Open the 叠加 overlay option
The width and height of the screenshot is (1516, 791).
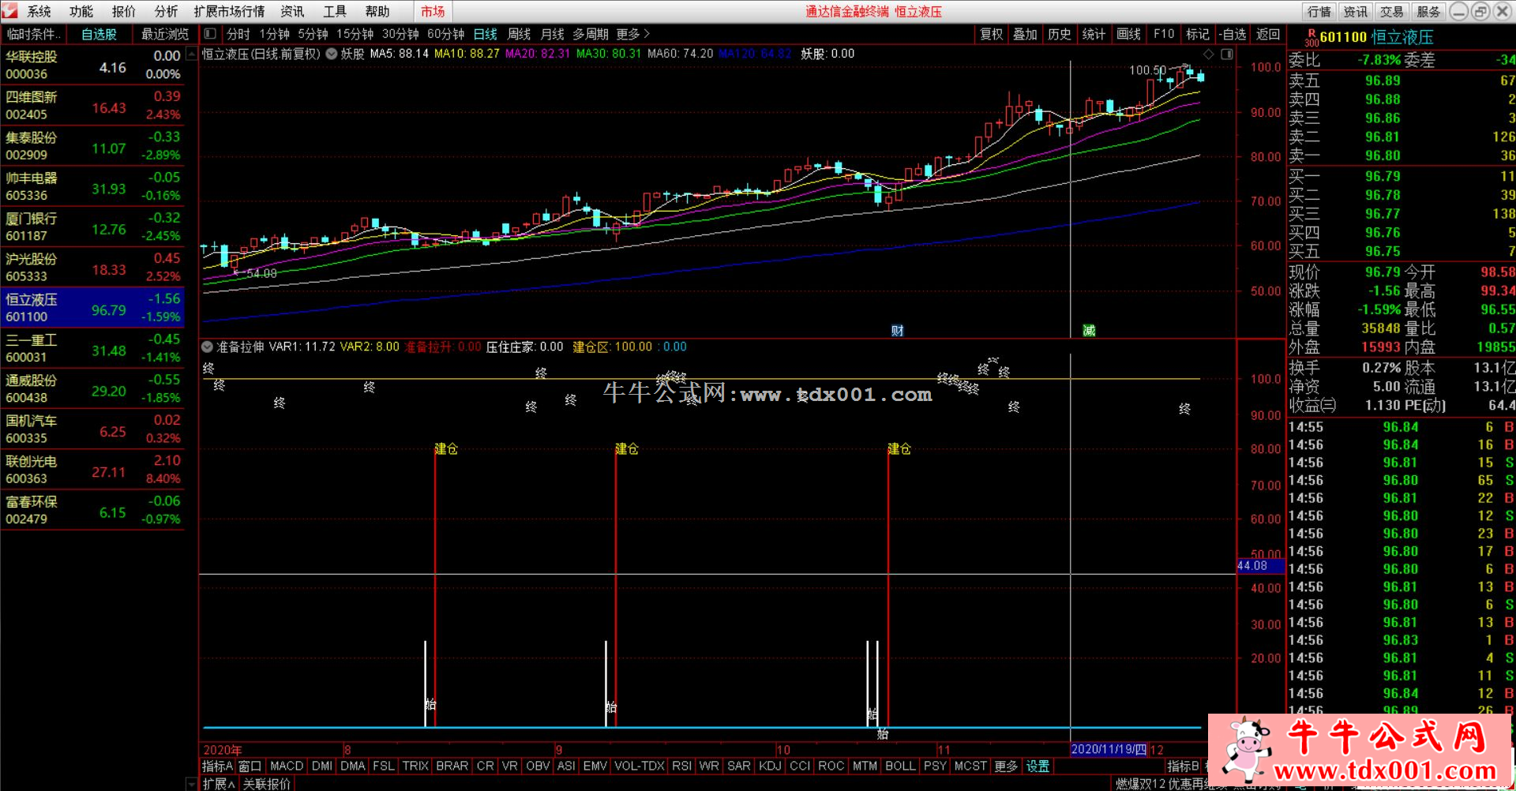[x=1025, y=34]
